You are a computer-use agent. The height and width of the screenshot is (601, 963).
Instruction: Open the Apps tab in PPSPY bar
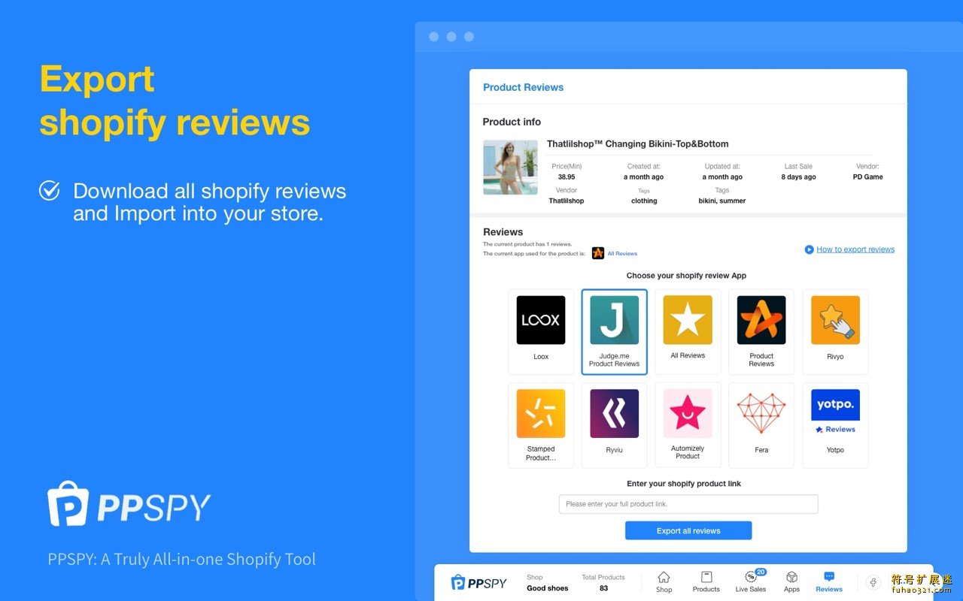point(791,581)
